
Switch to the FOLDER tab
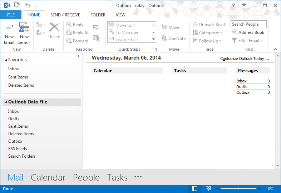(x=98, y=15)
